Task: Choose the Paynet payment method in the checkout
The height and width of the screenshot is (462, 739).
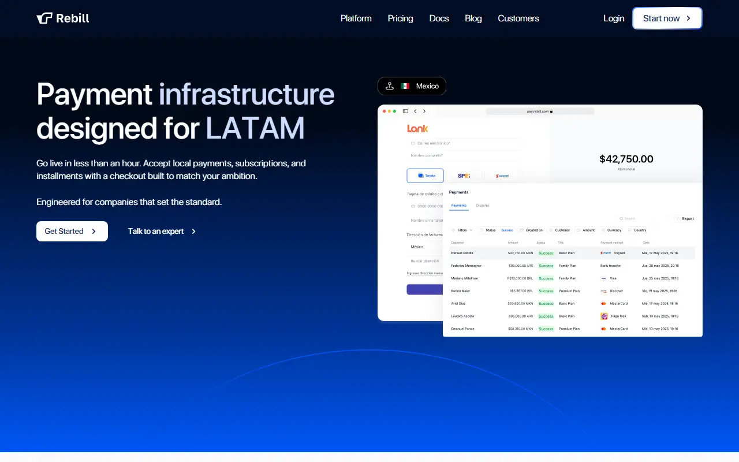Action: coord(502,176)
